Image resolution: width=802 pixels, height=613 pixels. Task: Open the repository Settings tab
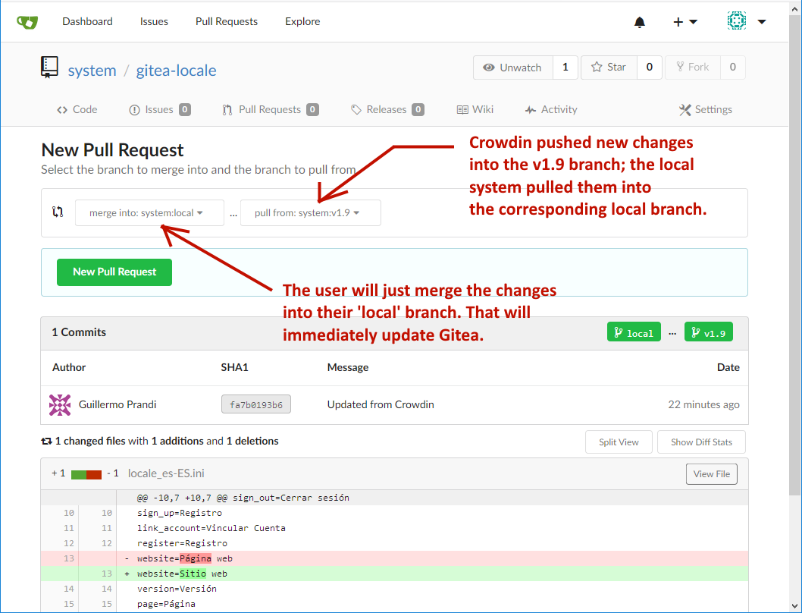(x=705, y=109)
